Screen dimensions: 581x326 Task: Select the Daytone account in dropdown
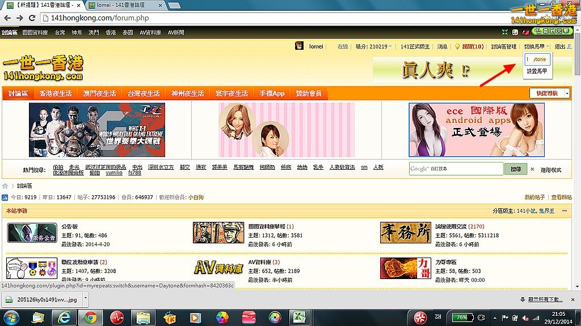[x=537, y=59]
